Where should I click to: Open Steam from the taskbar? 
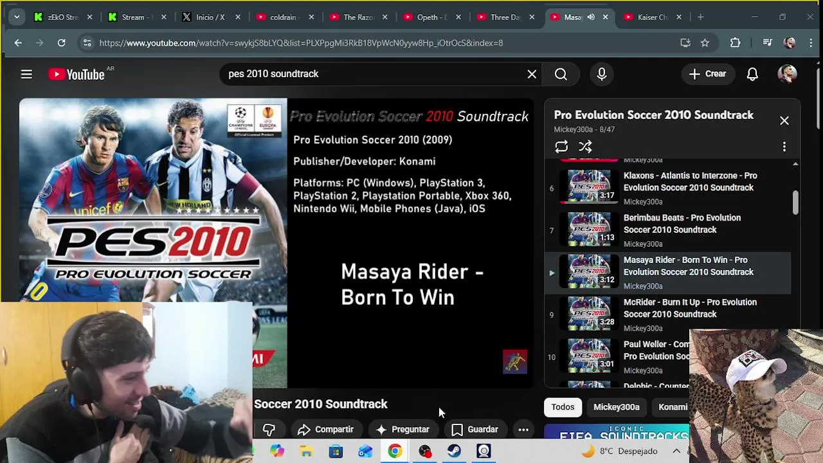tap(454, 451)
